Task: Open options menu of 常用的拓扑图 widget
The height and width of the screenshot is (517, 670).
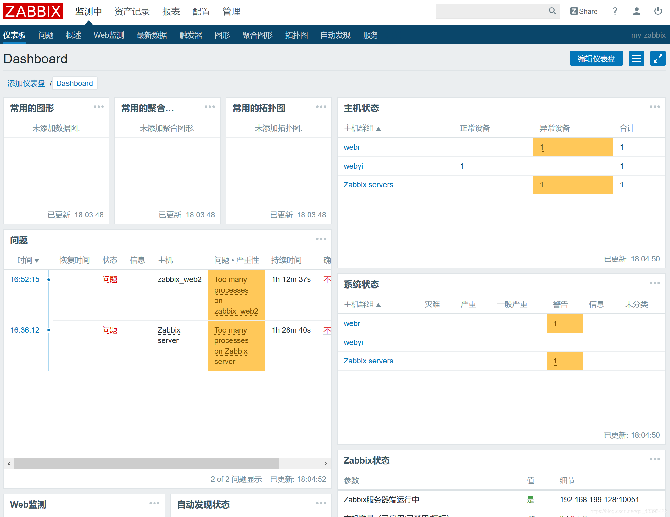Action: pyautogui.click(x=321, y=107)
